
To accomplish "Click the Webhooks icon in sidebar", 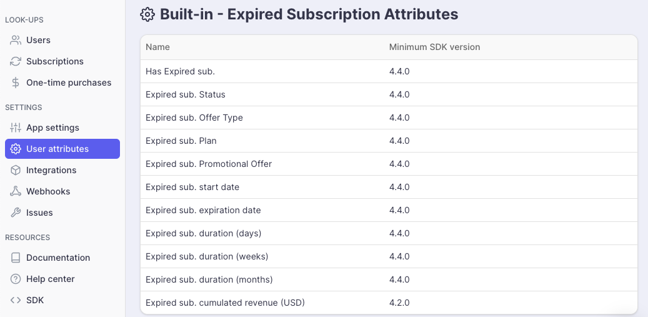I will (x=16, y=191).
